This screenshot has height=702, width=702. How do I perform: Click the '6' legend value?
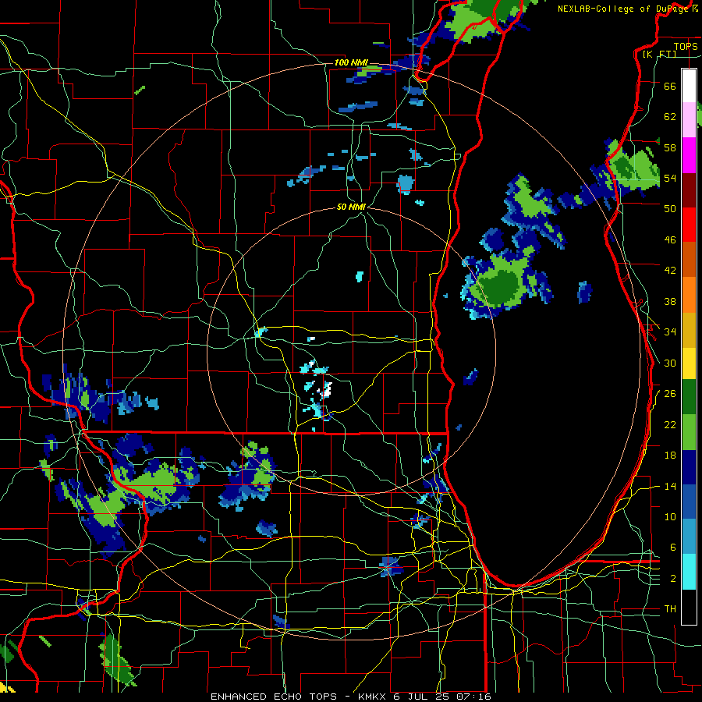pyautogui.click(x=673, y=547)
